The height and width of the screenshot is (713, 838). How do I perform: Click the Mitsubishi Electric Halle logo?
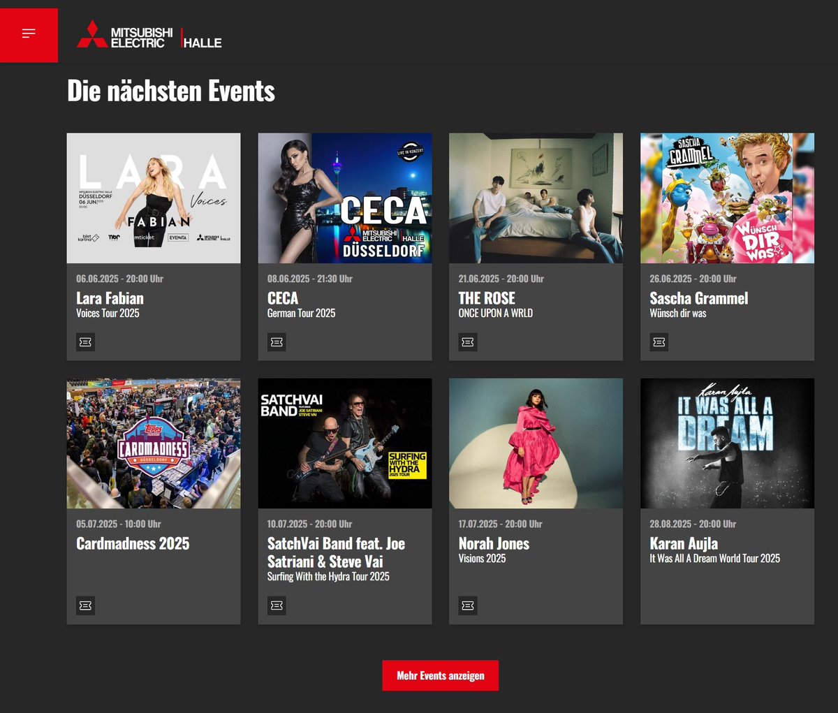pos(149,34)
